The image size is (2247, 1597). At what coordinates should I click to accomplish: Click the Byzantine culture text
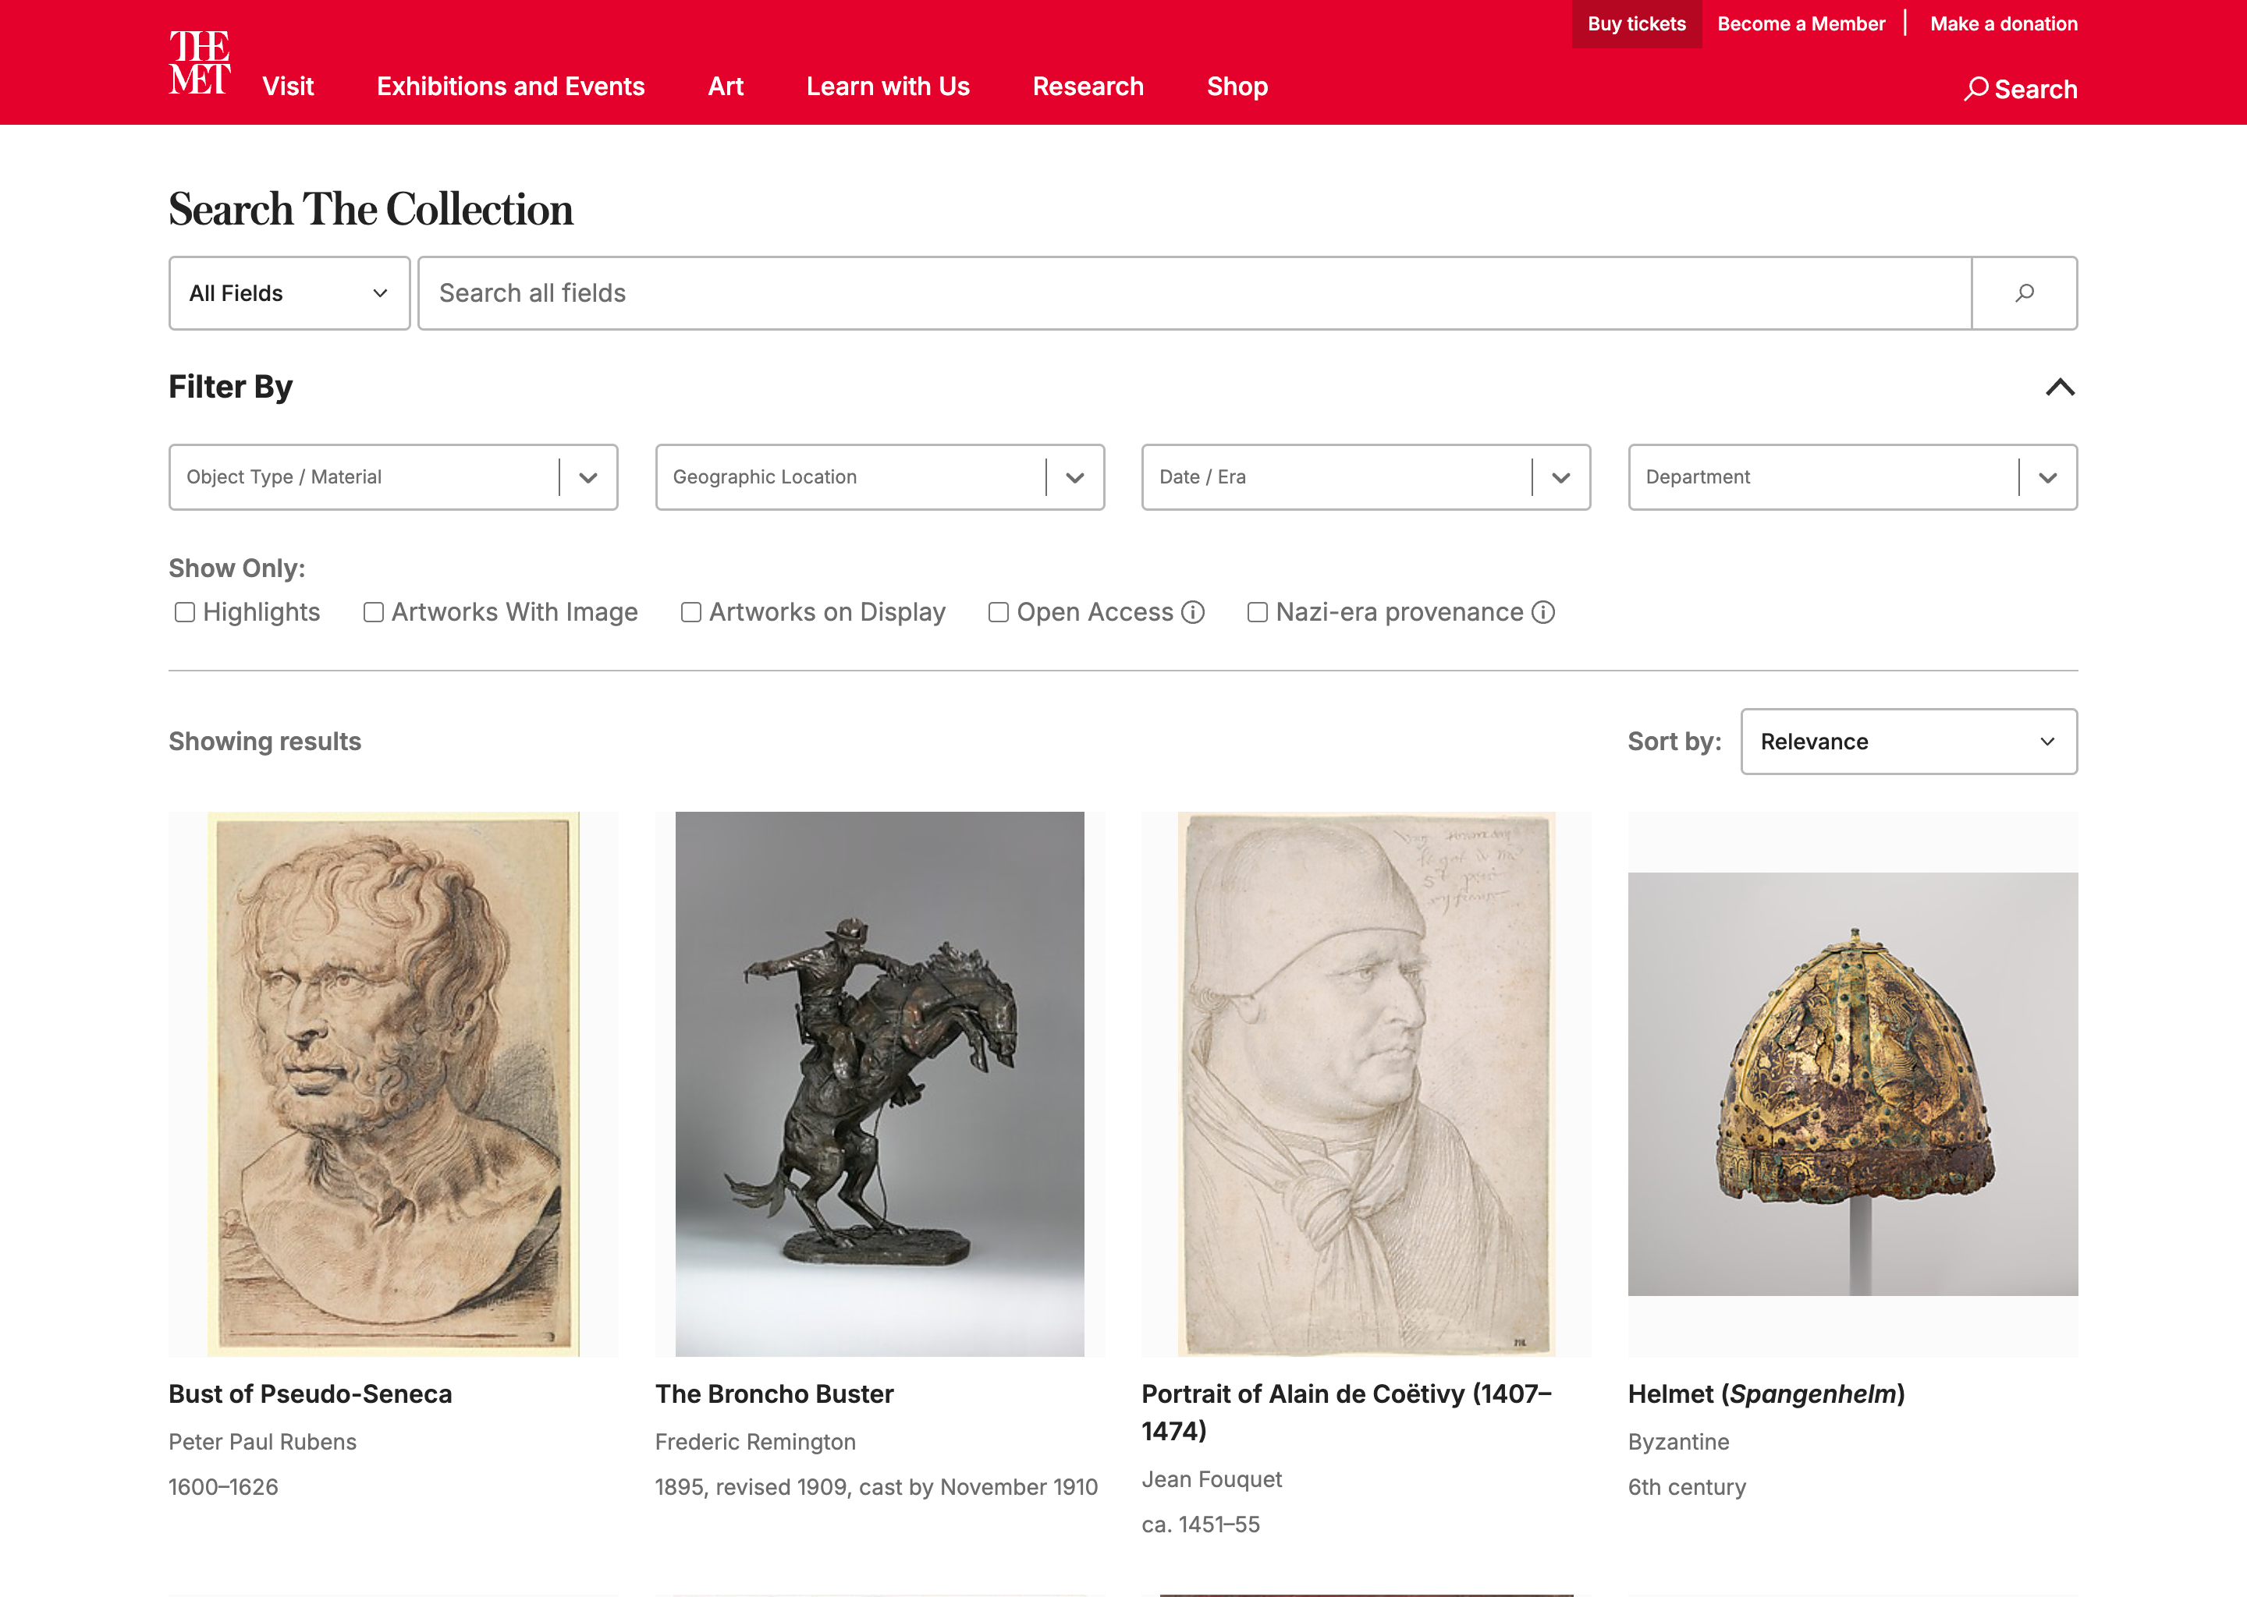1678,1442
